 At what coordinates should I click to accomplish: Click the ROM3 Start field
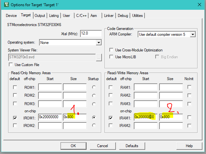[x=50, y=104]
